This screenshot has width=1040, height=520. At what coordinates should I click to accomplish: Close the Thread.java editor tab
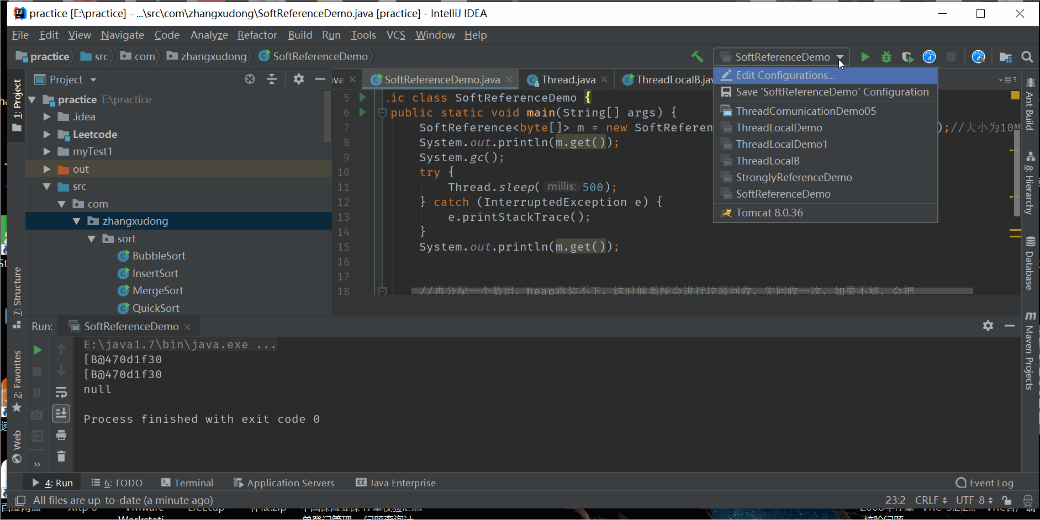click(604, 79)
